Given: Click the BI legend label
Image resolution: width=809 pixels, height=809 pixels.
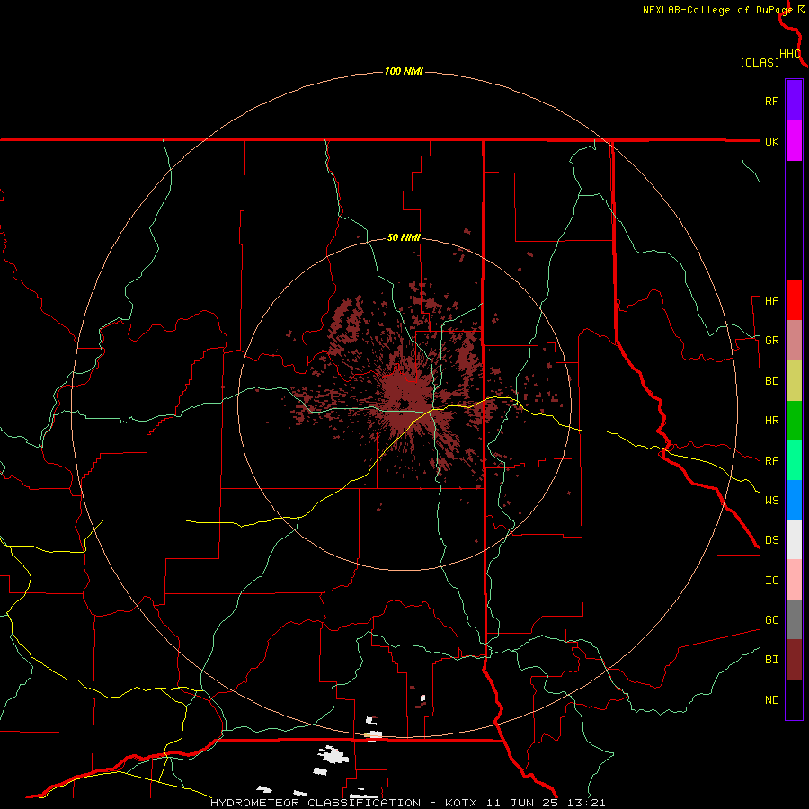Looking at the screenshot, I should point(771,660).
